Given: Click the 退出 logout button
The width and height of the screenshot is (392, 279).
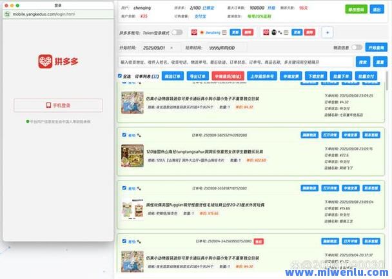Looking at the screenshot, I should [377, 10].
